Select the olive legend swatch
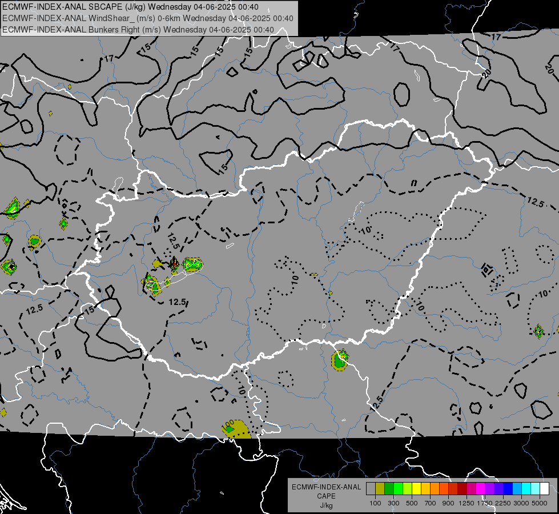The width and height of the screenshot is (559, 514). click(380, 488)
